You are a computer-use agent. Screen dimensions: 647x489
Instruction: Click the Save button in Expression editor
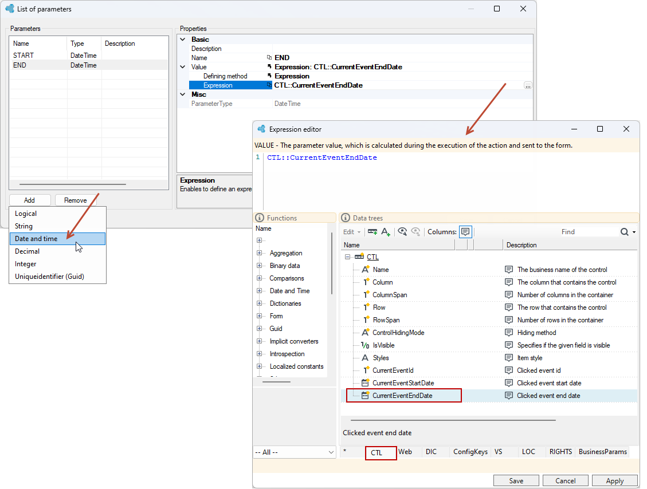point(516,481)
